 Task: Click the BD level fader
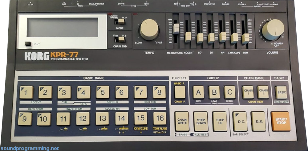pyautogui.click(x=200, y=38)
